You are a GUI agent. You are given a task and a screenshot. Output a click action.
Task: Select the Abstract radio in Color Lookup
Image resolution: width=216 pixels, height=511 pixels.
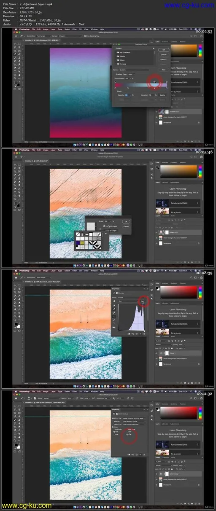[x=113, y=421]
